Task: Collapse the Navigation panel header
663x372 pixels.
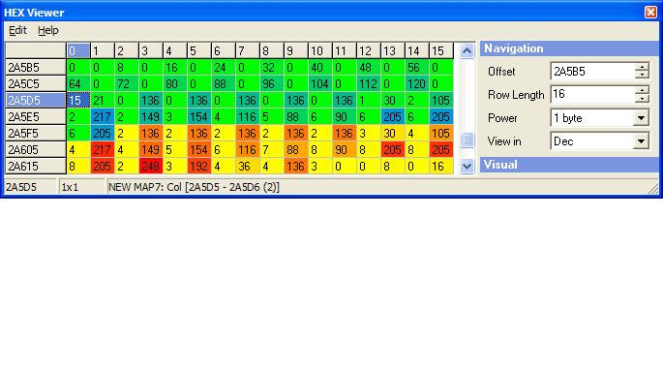Action: (x=569, y=48)
